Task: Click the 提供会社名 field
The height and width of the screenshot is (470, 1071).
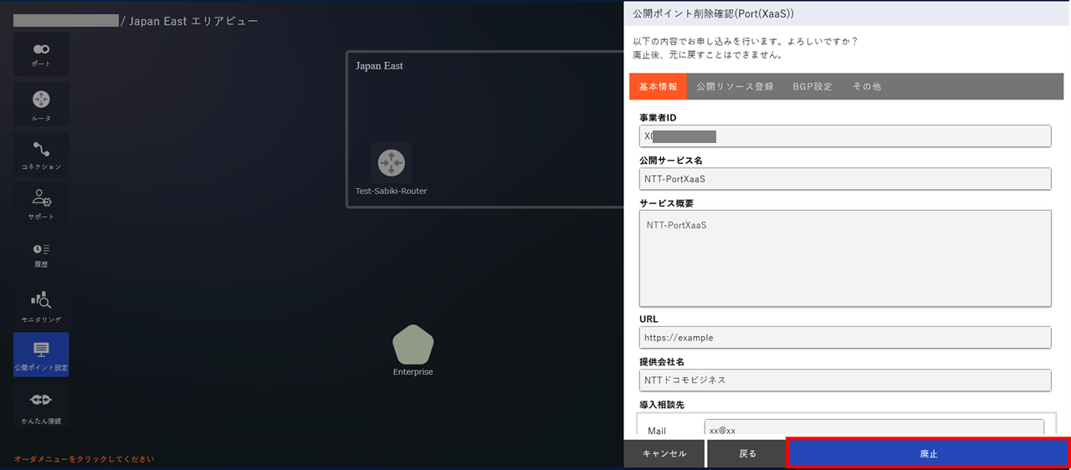Action: point(845,380)
